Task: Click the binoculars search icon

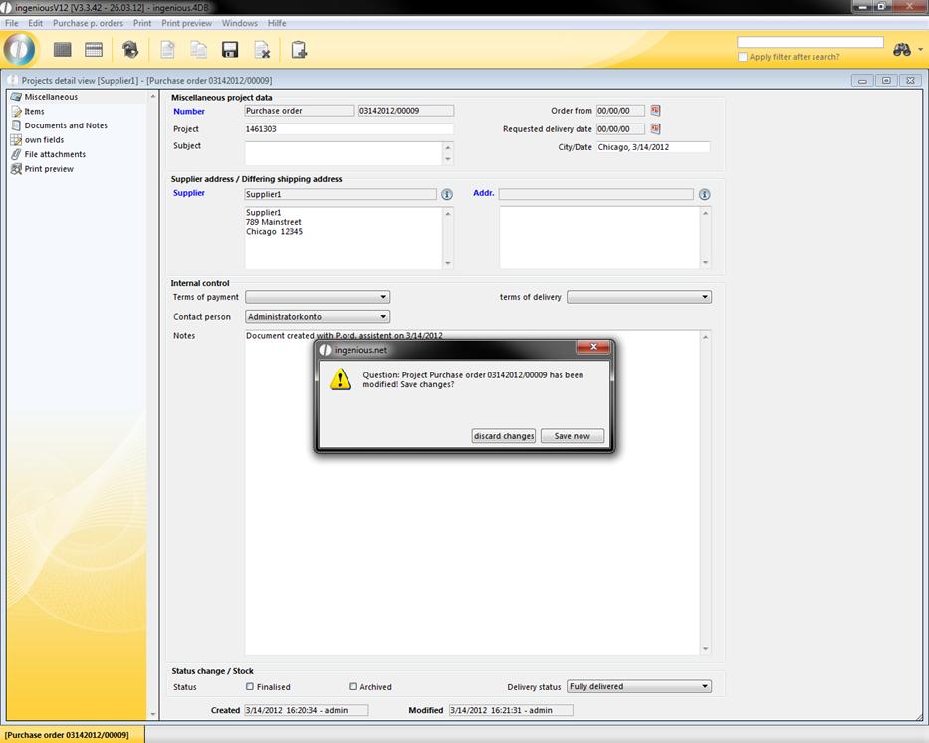Action: pyautogui.click(x=902, y=50)
